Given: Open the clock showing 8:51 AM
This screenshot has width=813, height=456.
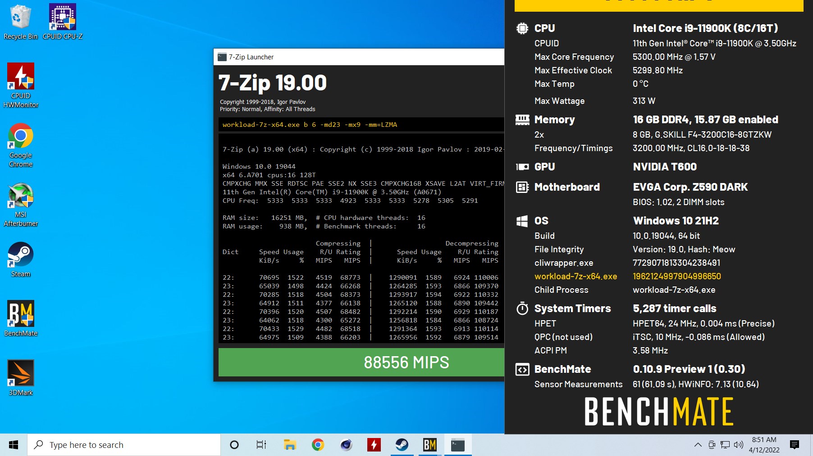Looking at the screenshot, I should coord(764,445).
